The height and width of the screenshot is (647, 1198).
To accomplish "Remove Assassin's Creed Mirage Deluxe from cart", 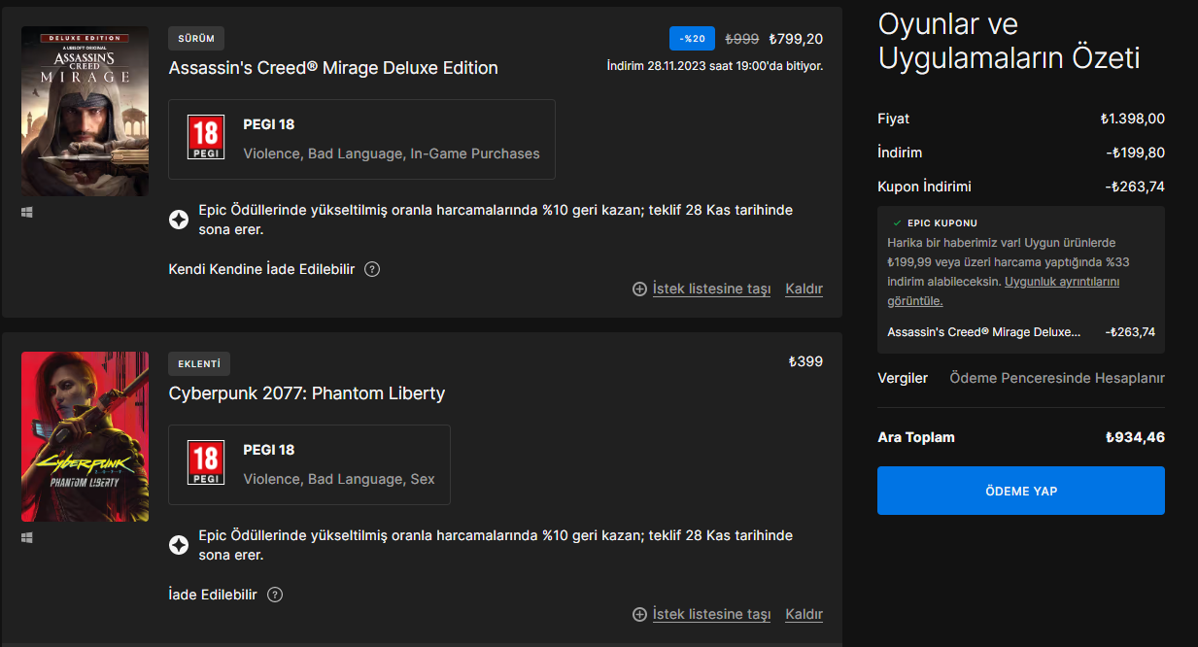I will 804,289.
